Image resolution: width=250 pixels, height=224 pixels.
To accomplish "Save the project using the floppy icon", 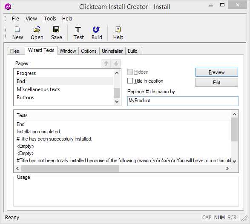I will [x=56, y=30].
